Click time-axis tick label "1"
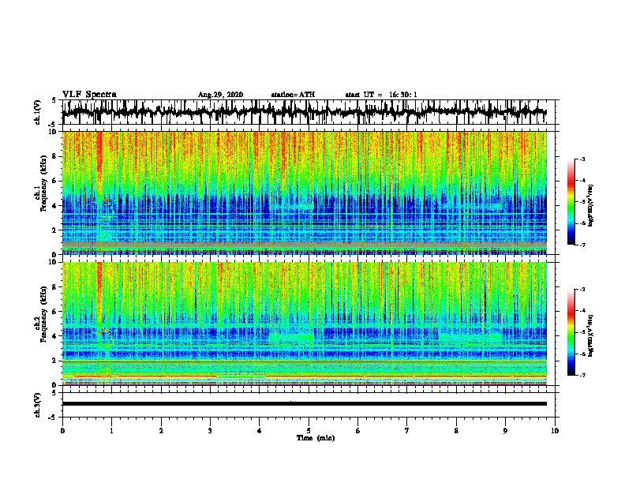625x483 pixels. click(111, 431)
